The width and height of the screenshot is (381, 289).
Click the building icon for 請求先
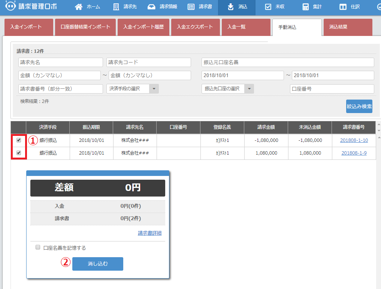tap(116, 7)
